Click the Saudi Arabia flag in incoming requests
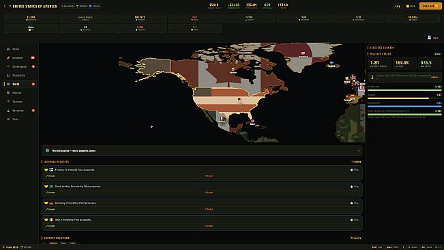Viewport: 444px width, 250px height. (x=51, y=186)
